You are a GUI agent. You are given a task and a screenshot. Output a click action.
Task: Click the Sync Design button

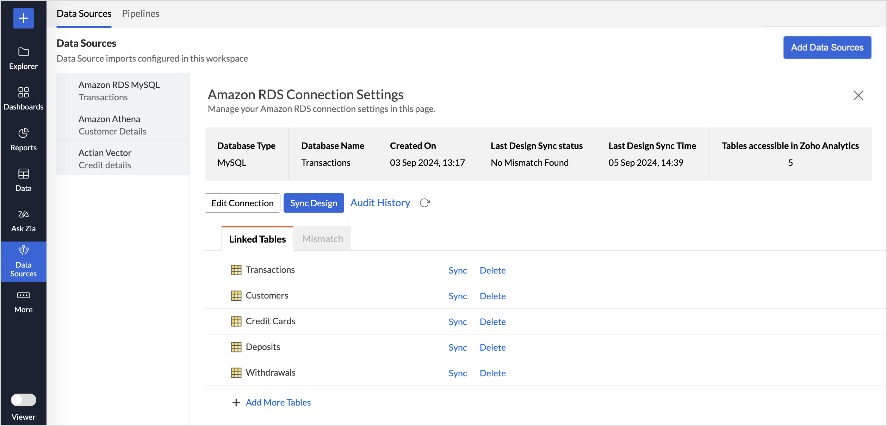(x=314, y=203)
